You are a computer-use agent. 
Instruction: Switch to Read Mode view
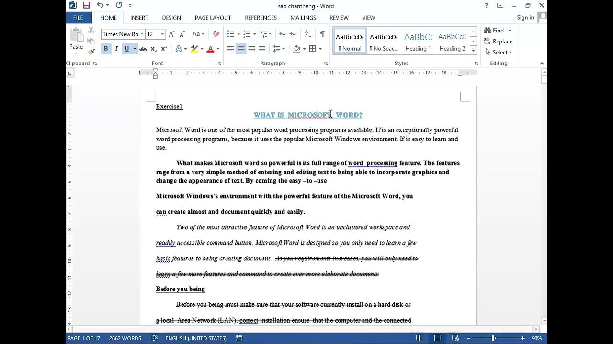[x=420, y=338]
